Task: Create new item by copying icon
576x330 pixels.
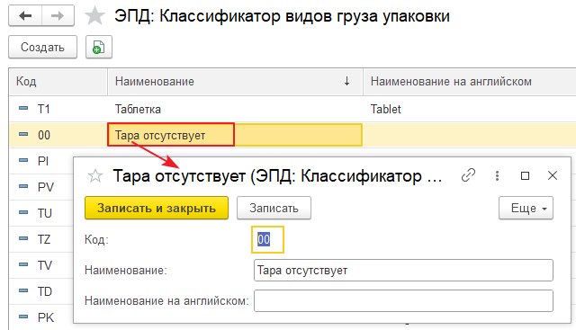Action: tap(99, 47)
